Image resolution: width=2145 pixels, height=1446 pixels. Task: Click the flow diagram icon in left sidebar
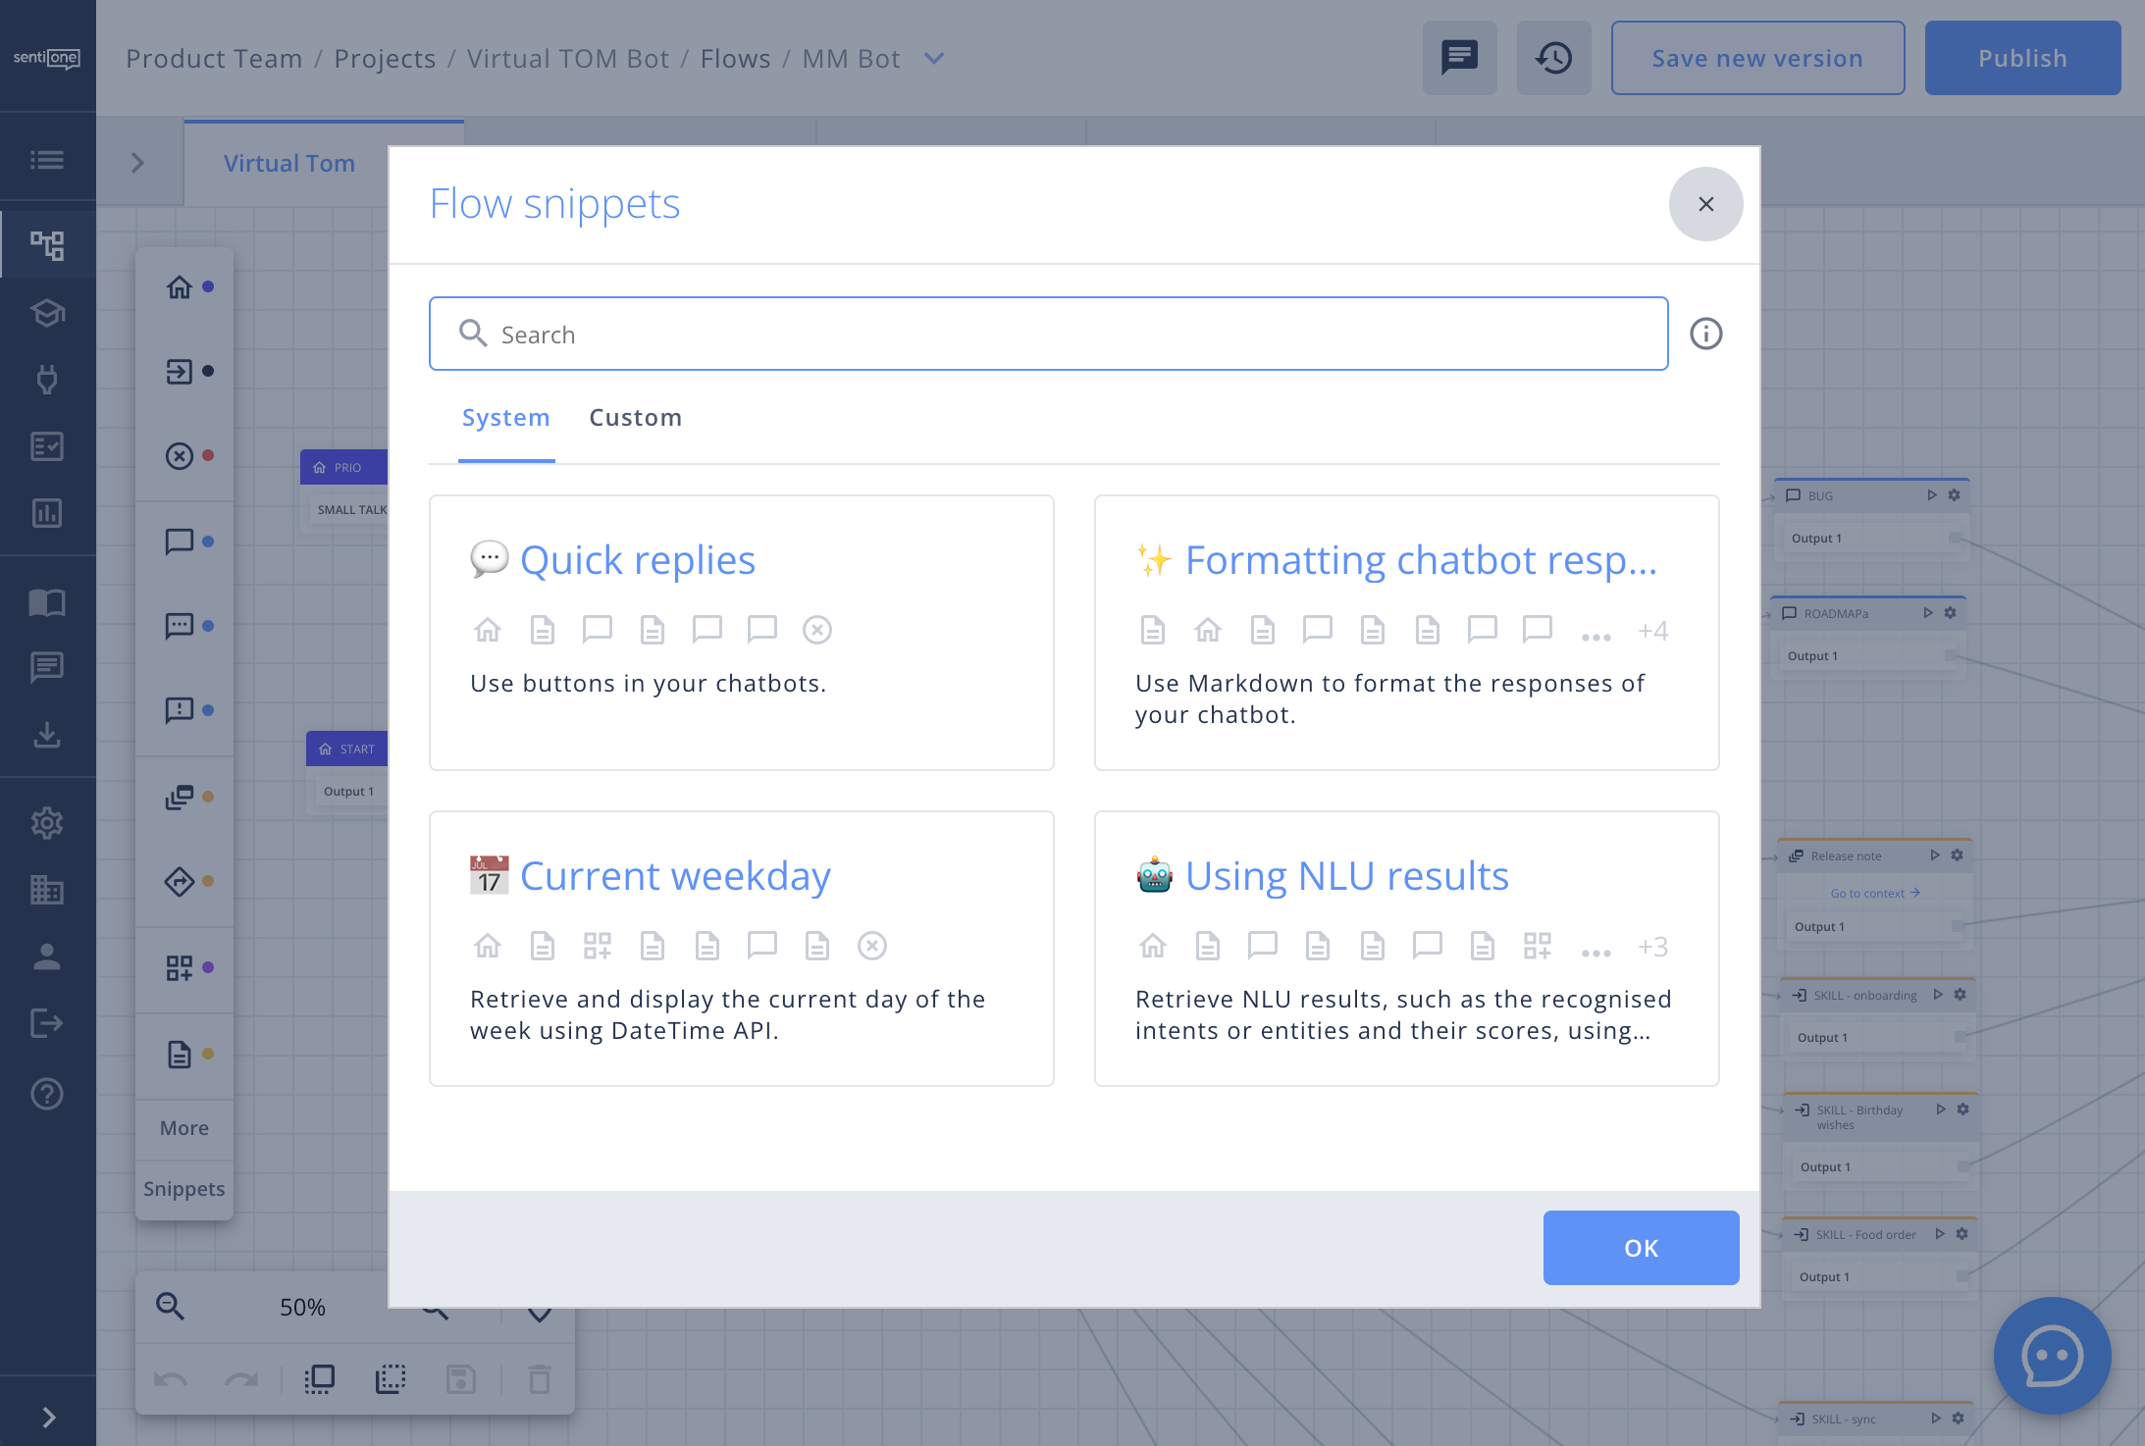47,244
